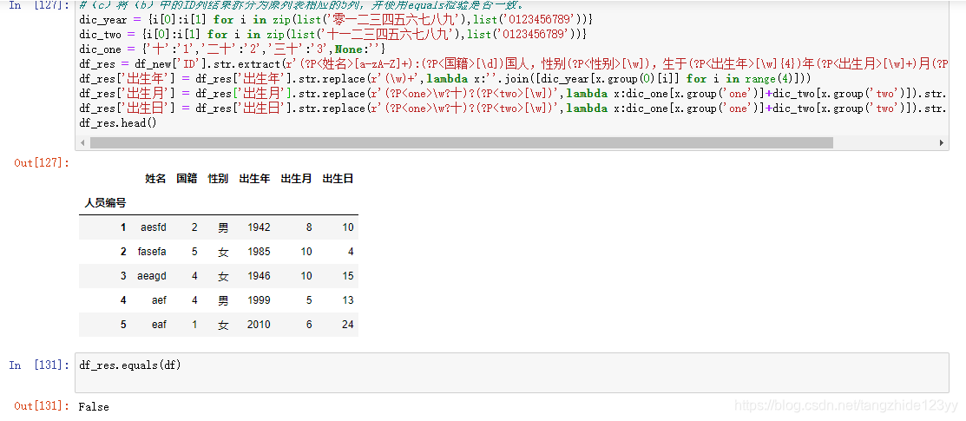Image resolution: width=966 pixels, height=421 pixels.
Task: Click birth day value 24 in eaf row
Action: click(348, 325)
